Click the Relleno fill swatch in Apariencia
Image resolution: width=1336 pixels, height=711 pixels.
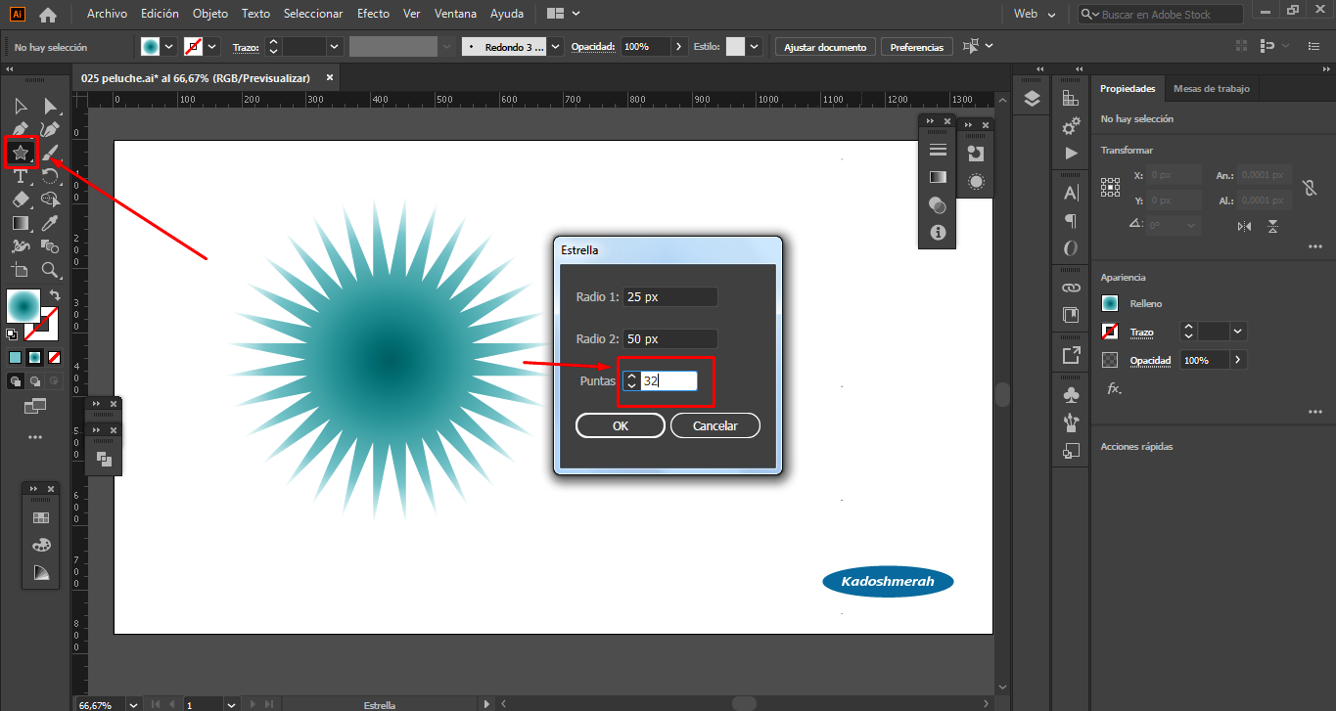tap(1110, 303)
